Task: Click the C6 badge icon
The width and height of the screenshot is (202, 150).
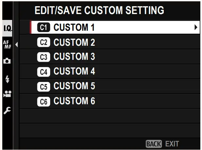Action: 44,102
